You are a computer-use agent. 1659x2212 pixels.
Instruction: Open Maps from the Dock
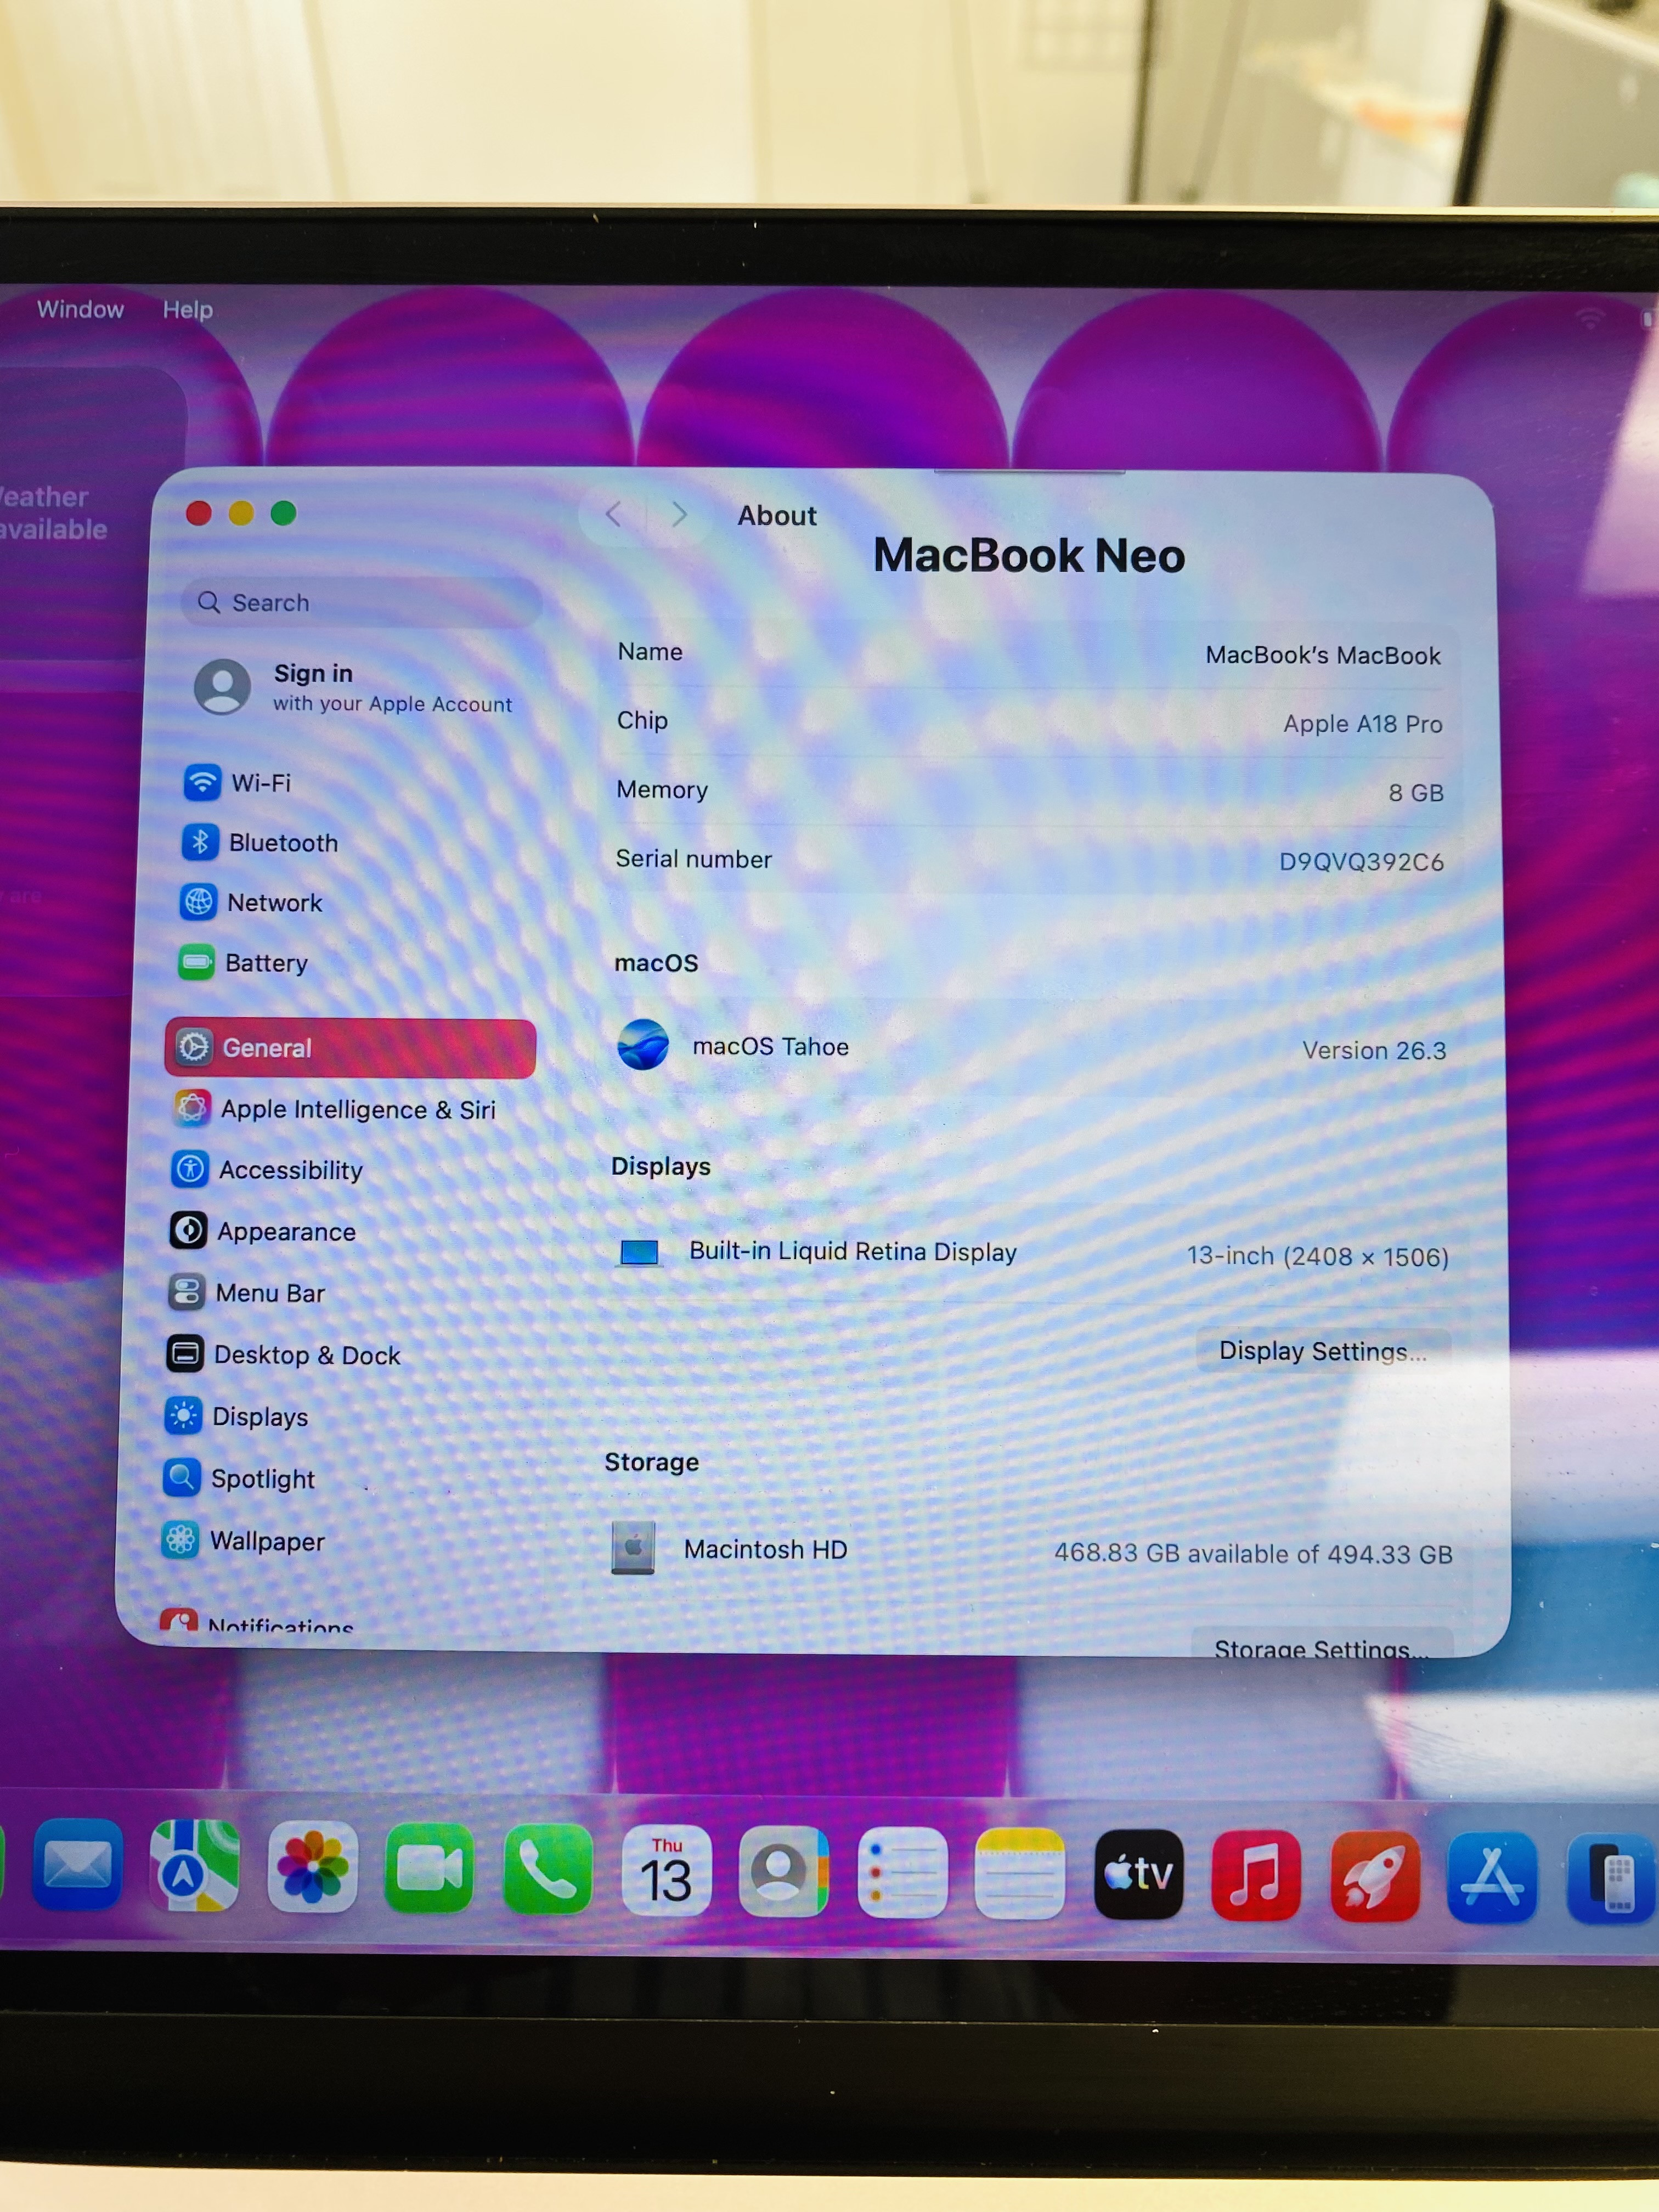(194, 1866)
